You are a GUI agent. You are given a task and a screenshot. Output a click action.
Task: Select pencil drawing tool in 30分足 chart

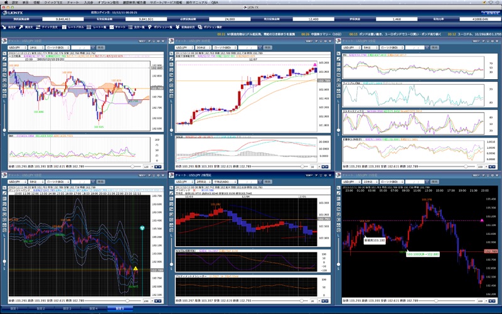(x=171, y=59)
